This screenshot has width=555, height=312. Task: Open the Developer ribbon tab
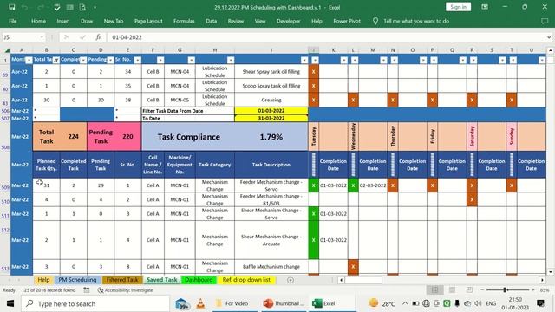pyautogui.click(x=289, y=21)
